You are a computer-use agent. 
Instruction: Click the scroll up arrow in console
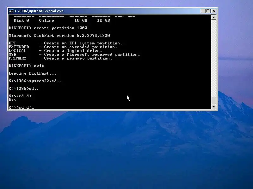point(214,17)
